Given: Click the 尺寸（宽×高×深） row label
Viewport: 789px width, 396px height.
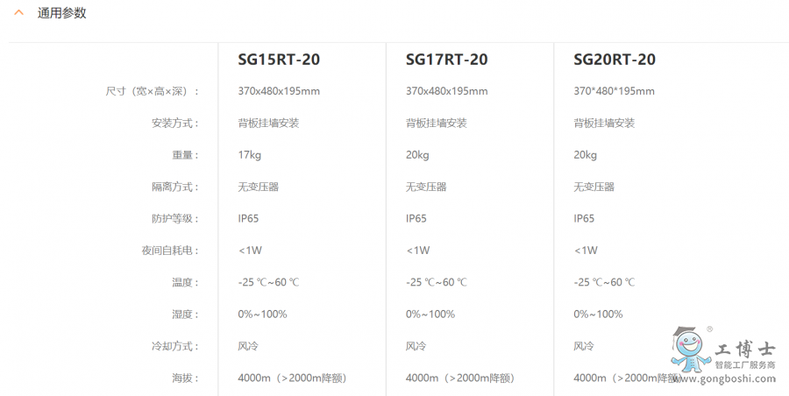Looking at the screenshot, I should pos(152,91).
